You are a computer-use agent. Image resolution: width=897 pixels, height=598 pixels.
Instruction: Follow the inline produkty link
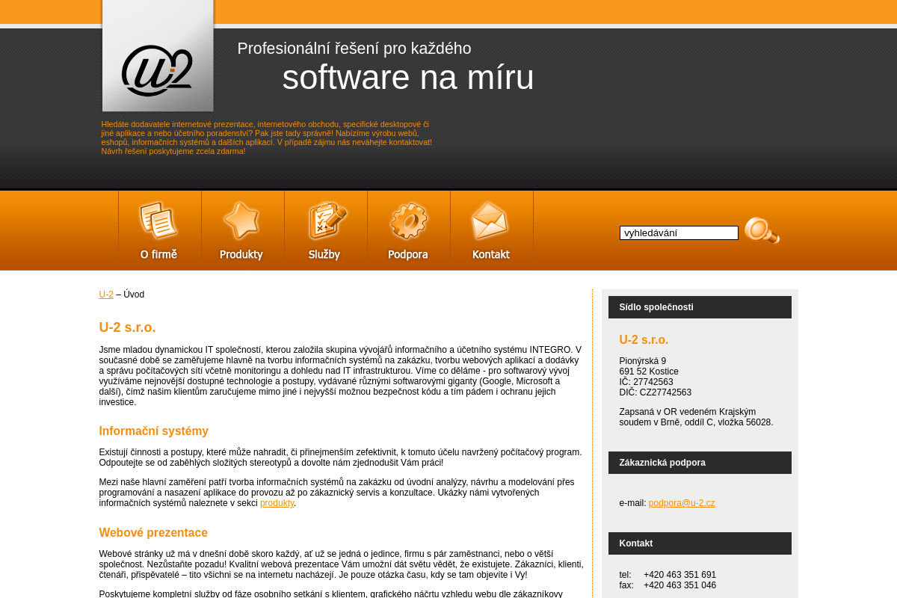coord(277,503)
